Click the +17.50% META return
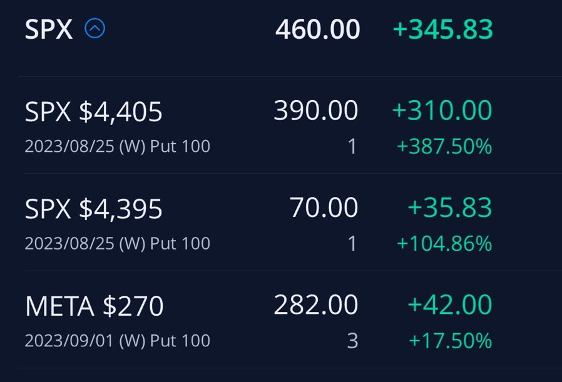Screen dimensions: 562x382 (450, 341)
